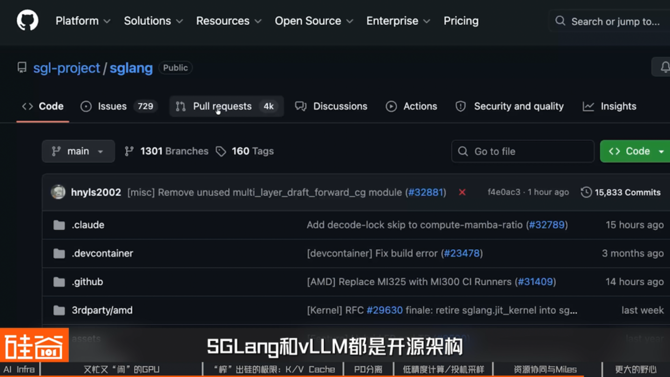Open hnyls2002 author avatar
The image size is (670, 377).
pyautogui.click(x=58, y=192)
